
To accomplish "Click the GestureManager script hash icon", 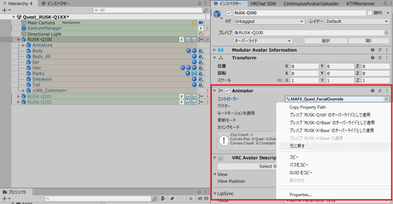I will [201, 28].
